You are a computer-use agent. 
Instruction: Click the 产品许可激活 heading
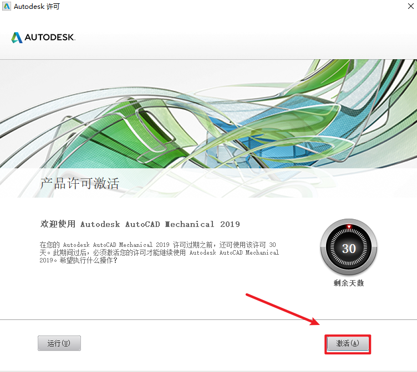tap(79, 183)
